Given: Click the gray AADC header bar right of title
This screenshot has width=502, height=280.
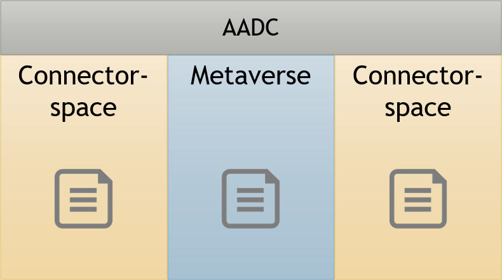Looking at the screenshot, I should click(390, 27).
